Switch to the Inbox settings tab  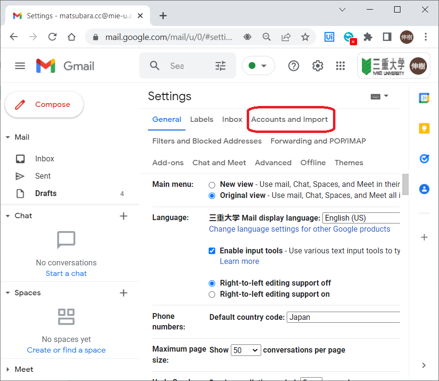click(x=232, y=119)
